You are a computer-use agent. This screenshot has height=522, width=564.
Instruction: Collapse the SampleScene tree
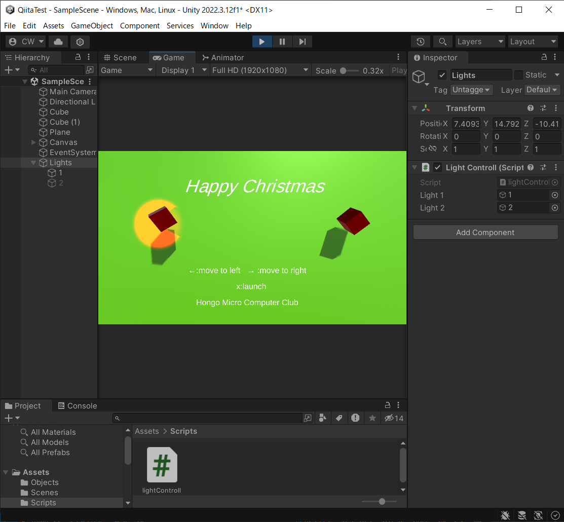[24, 82]
